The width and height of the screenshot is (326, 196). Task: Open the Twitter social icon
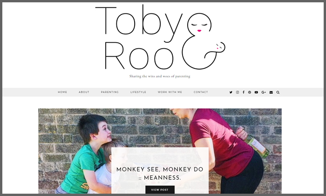(231, 92)
